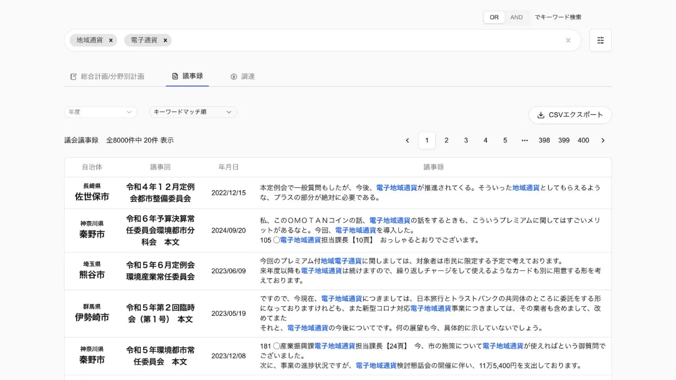Click the CSVエクスポート button
Image resolution: width=676 pixels, height=380 pixels.
tap(571, 115)
